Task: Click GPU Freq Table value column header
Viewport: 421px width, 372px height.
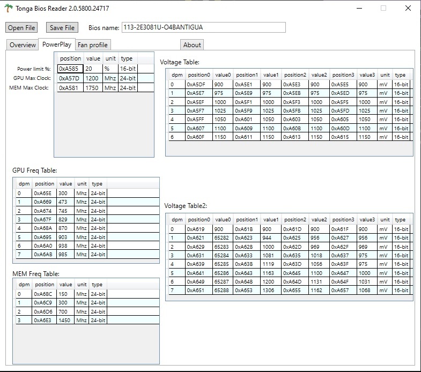Action: [x=65, y=184]
